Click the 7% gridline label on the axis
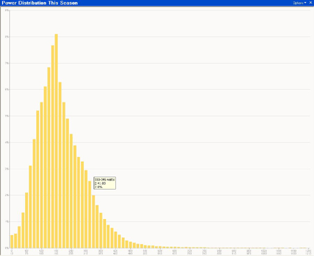 click(x=7, y=63)
